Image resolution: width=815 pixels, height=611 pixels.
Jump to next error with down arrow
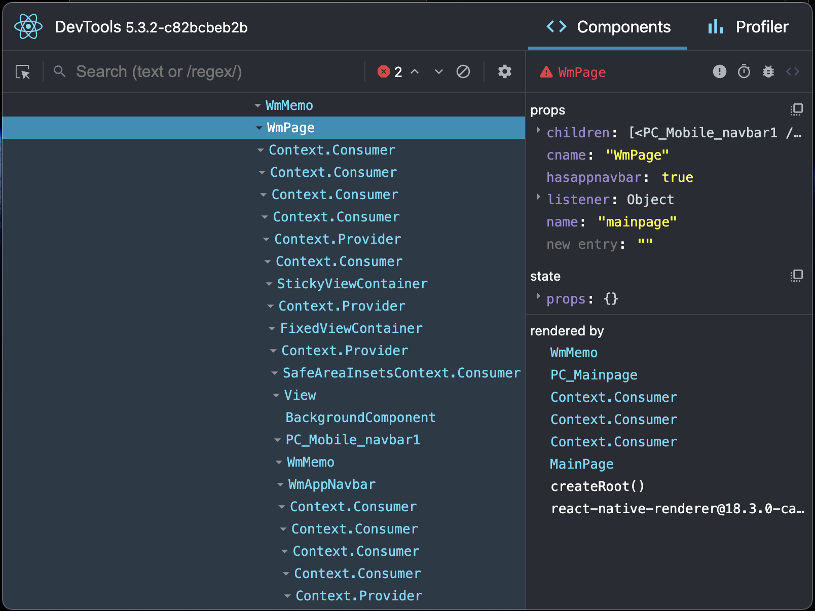(439, 72)
